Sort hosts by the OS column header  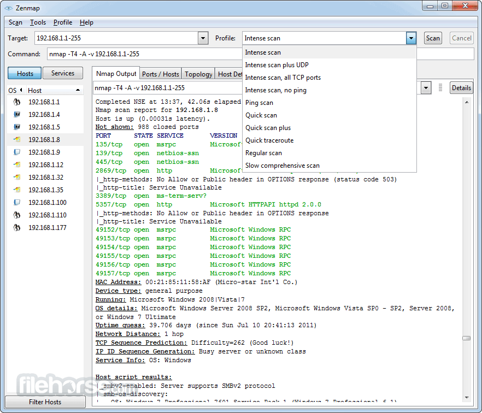[16, 90]
